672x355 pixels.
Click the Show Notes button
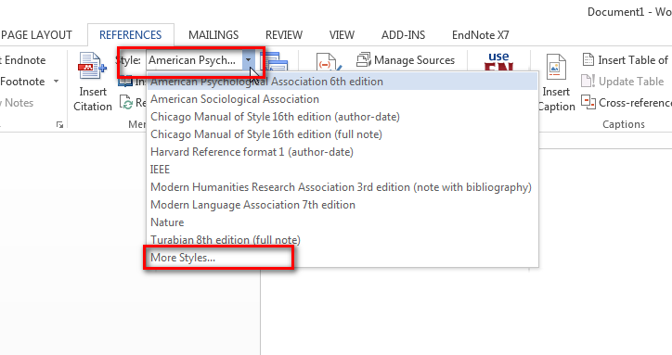click(x=17, y=102)
